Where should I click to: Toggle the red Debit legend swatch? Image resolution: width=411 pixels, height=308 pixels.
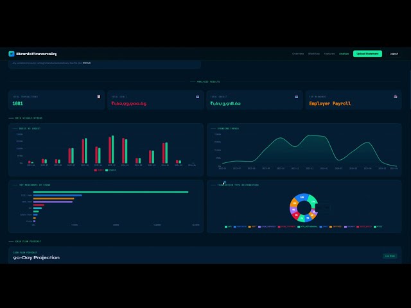[96, 170]
